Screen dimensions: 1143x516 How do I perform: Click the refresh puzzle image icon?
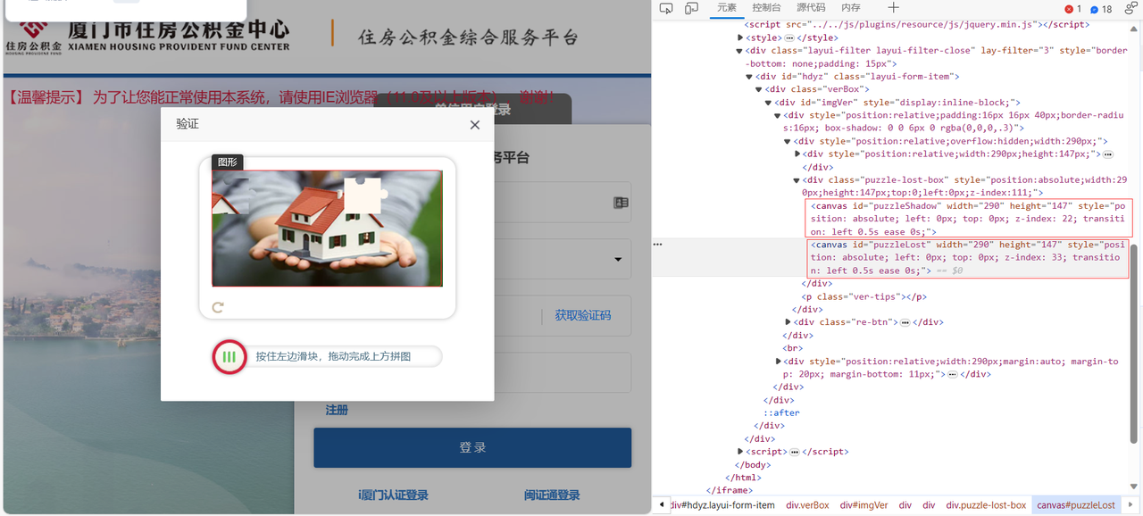pyautogui.click(x=217, y=308)
